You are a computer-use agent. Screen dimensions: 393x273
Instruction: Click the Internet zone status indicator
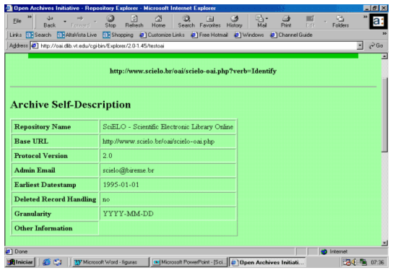[x=334, y=251]
